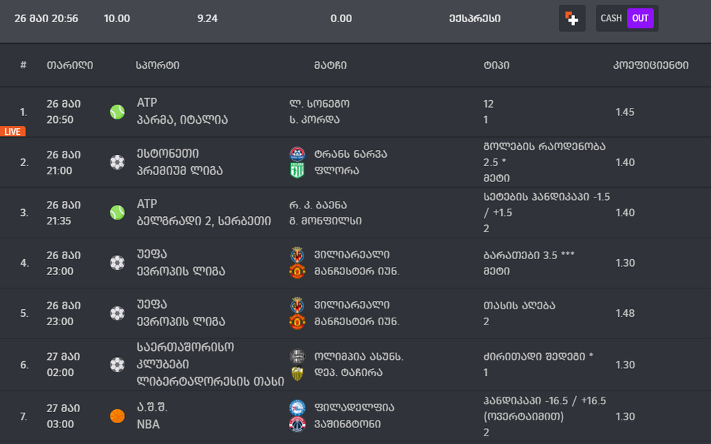Click the tennis ball icon for ATP პარმა, იტალია
Viewport: 711px width, 444px height.
point(117,112)
